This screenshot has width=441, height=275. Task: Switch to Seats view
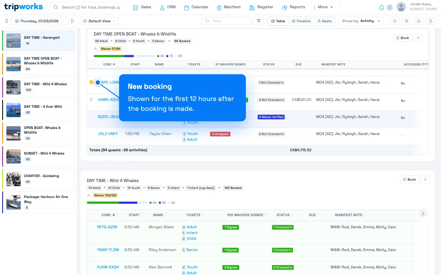[324, 21]
